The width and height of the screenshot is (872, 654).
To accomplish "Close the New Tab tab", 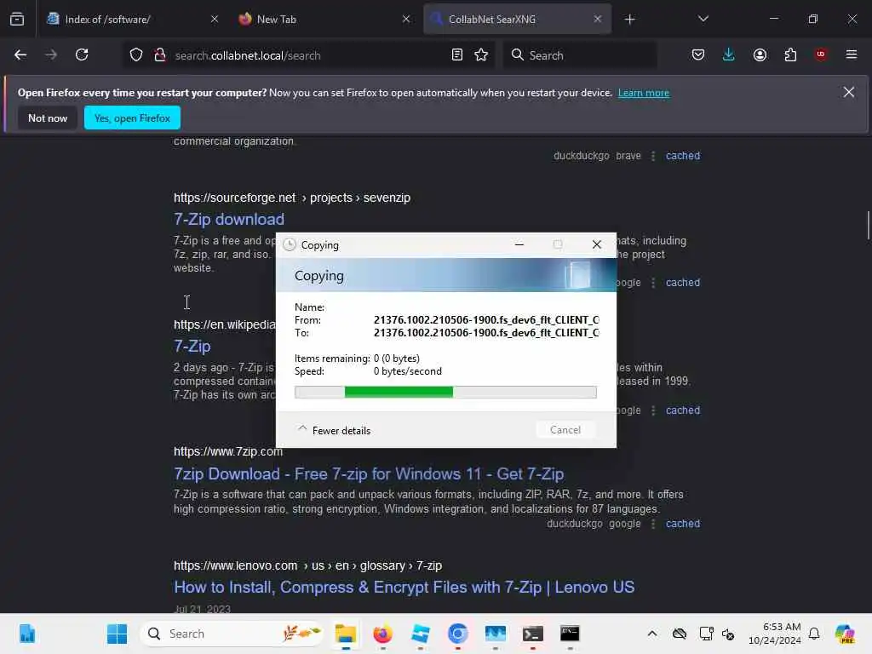I will click(x=406, y=20).
